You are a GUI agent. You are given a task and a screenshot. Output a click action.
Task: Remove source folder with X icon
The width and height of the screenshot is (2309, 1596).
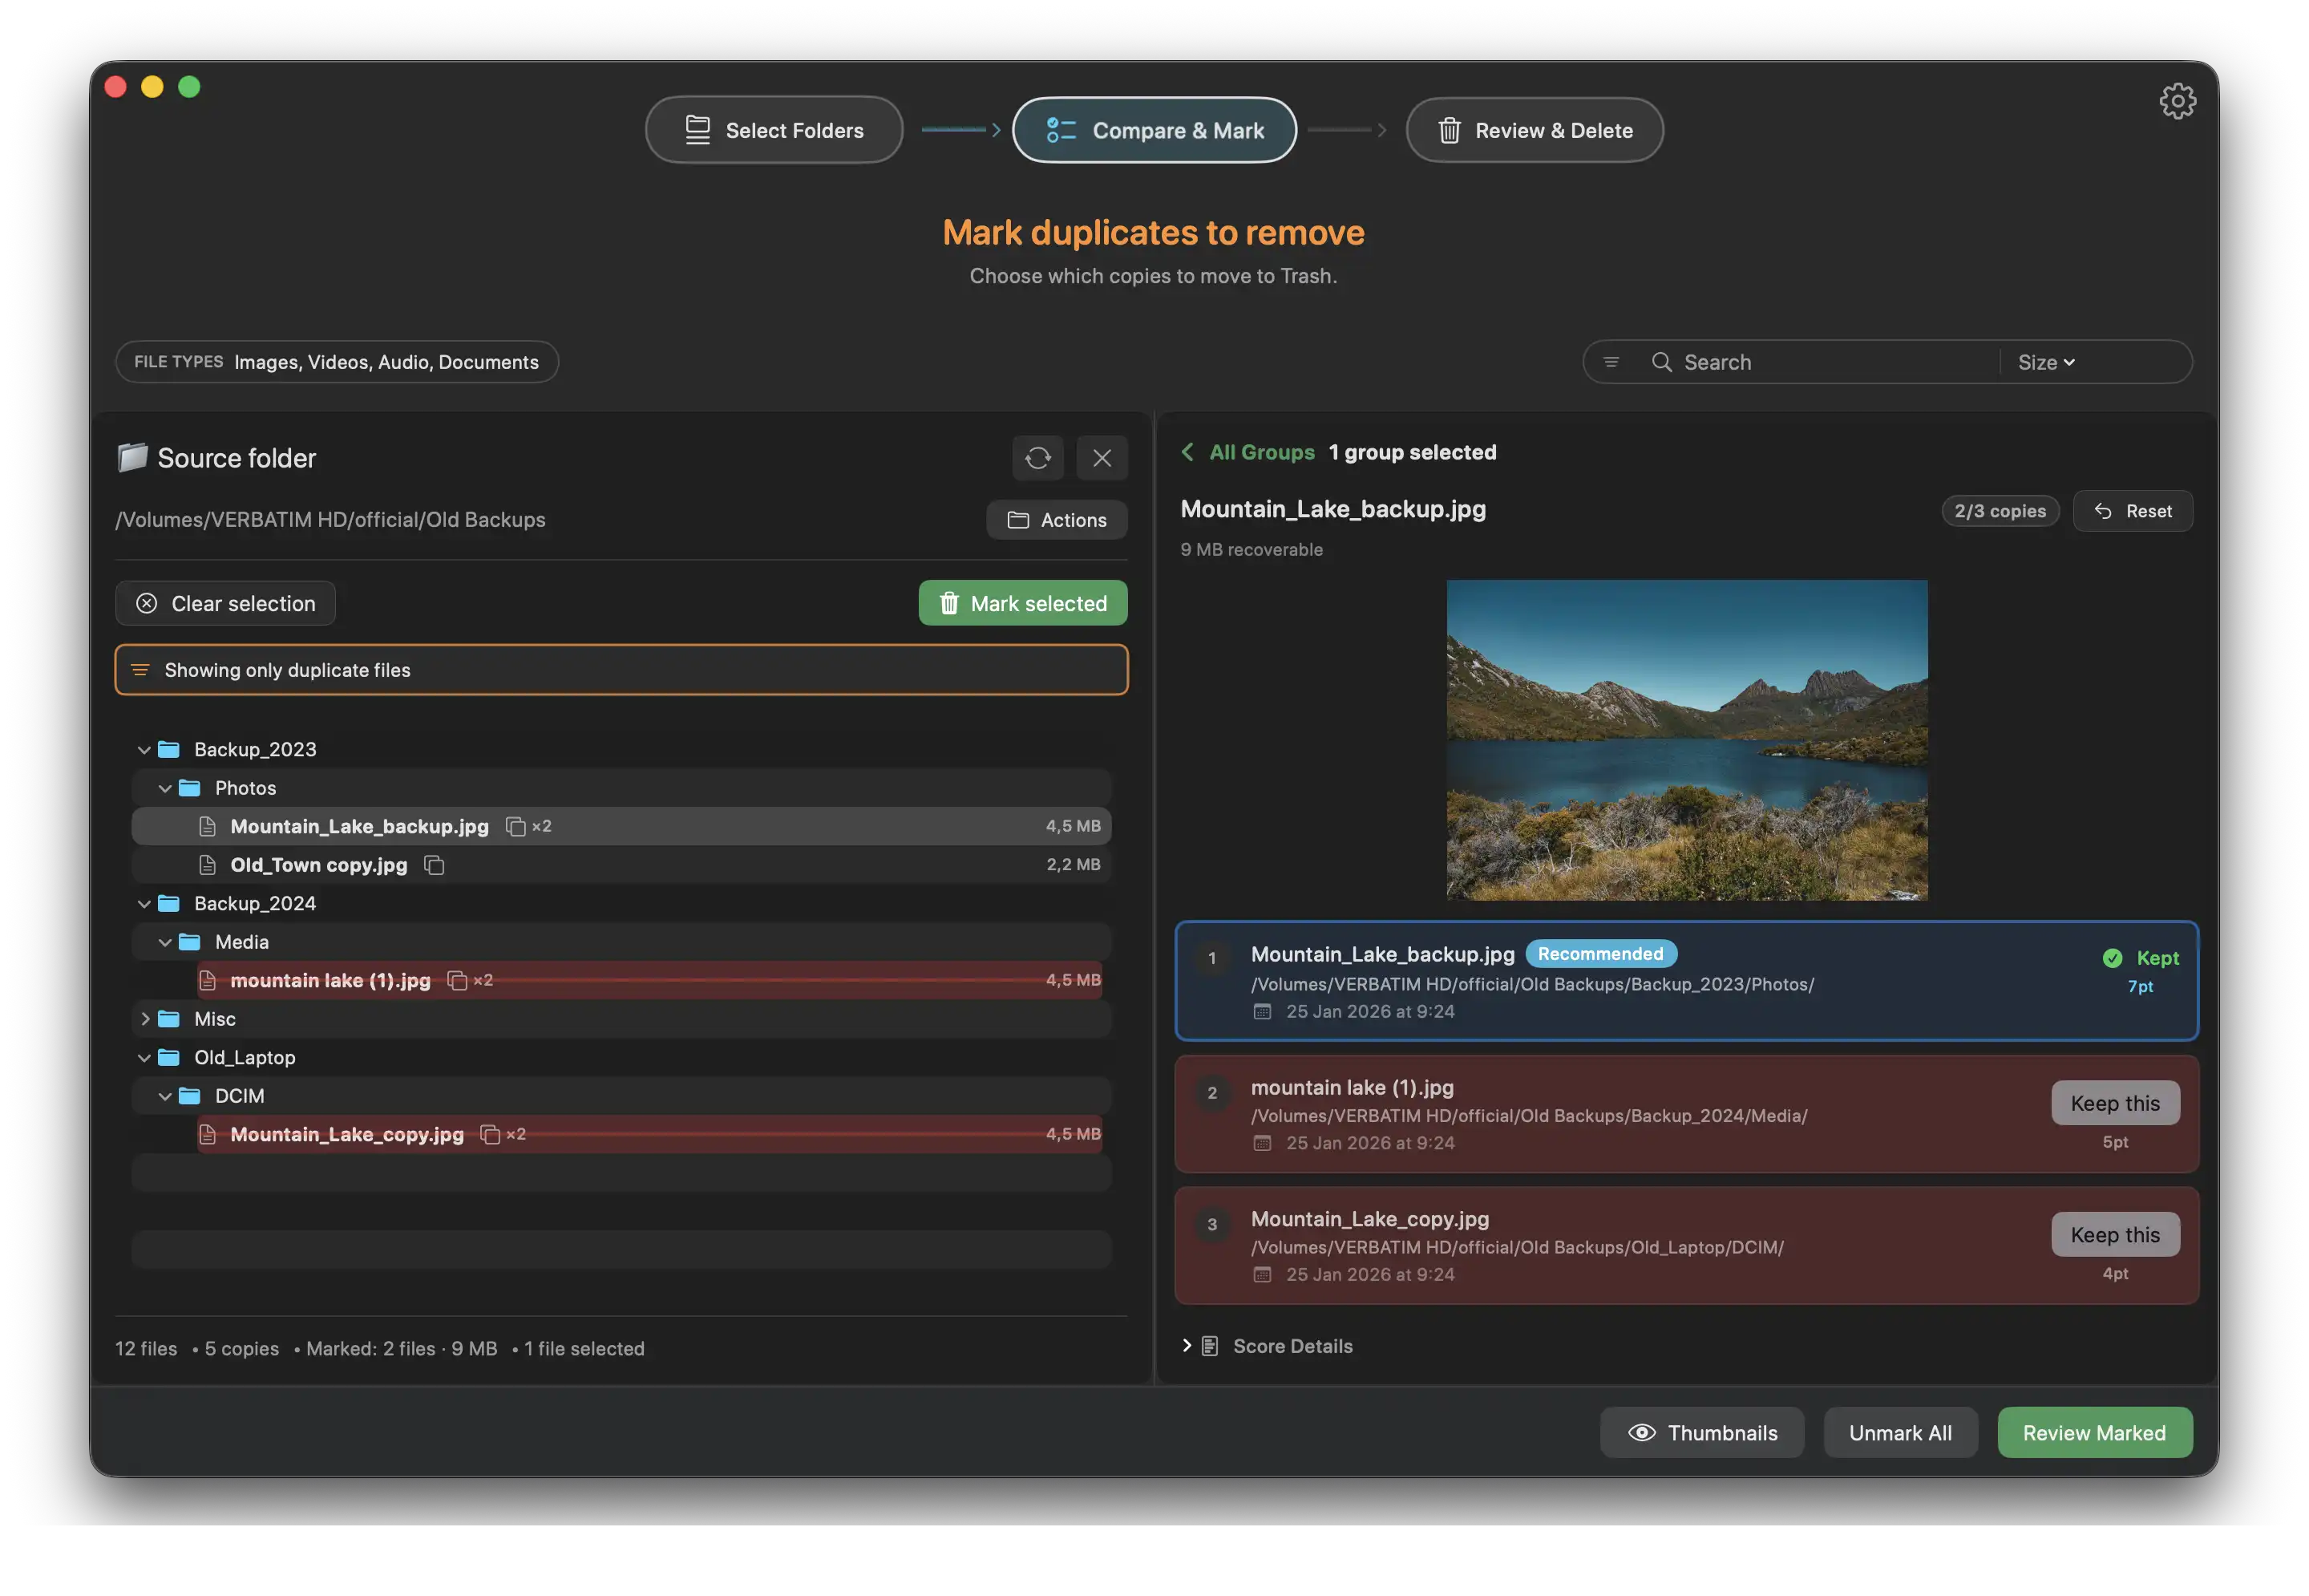coord(1102,458)
